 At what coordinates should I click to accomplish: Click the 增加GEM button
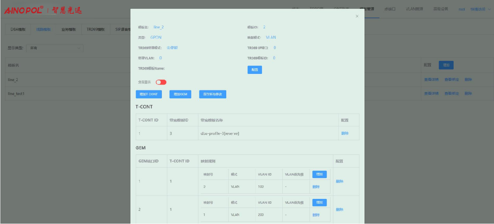click(180, 94)
